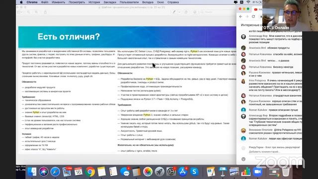Open Safari compass icon in Dock
This screenshot has height=179, width=318.
[55, 172]
